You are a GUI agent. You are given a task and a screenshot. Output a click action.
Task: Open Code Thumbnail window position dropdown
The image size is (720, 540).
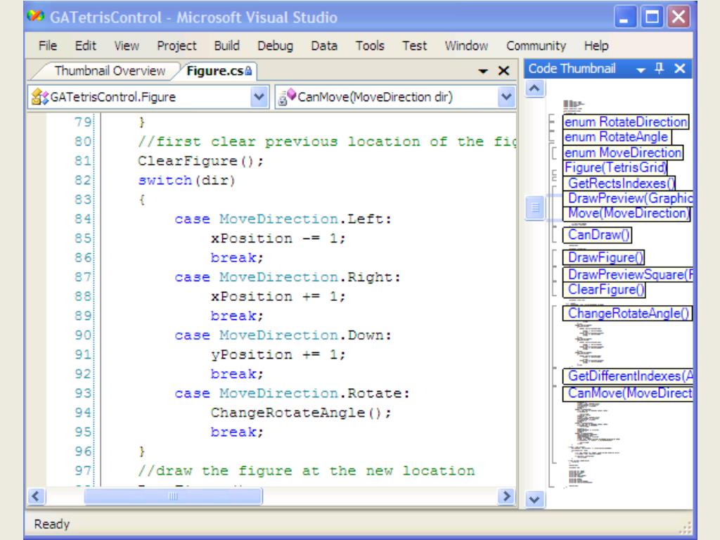coord(641,70)
